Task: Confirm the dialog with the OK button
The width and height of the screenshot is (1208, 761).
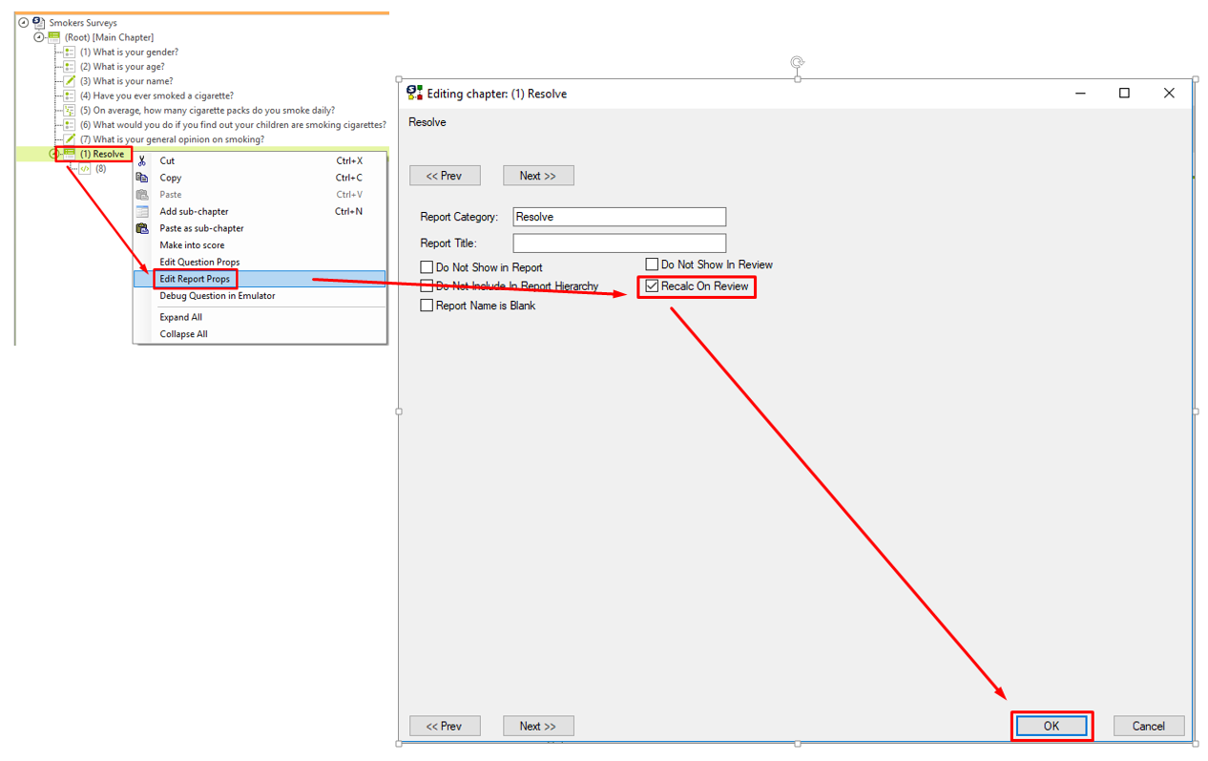Action: [x=1051, y=726]
